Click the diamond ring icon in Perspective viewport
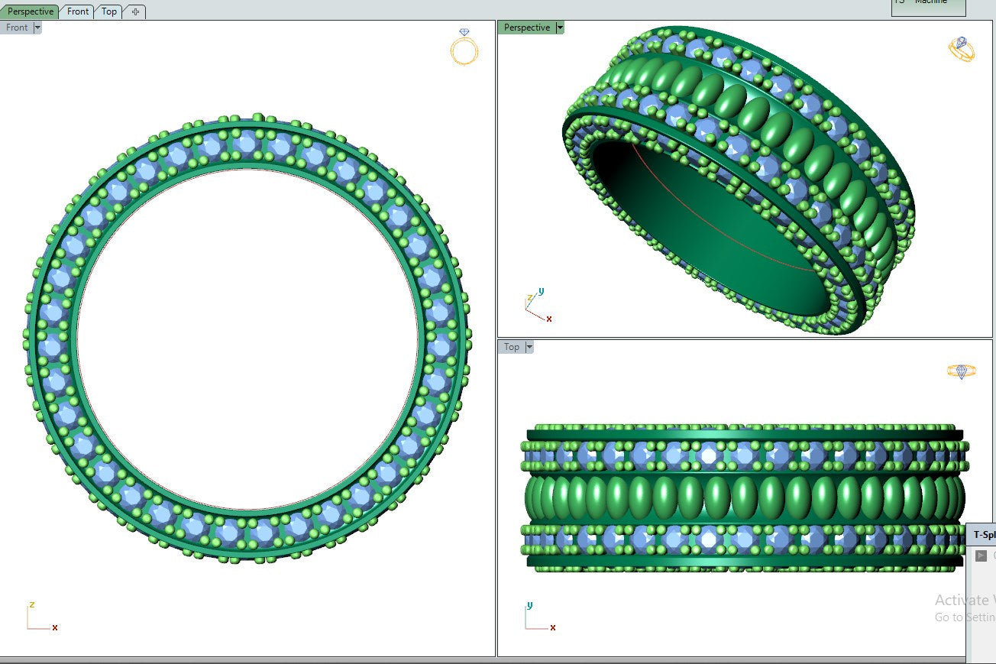The width and height of the screenshot is (996, 664). [961, 49]
